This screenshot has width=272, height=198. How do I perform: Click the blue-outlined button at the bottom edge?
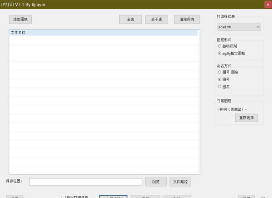[x=113, y=197]
